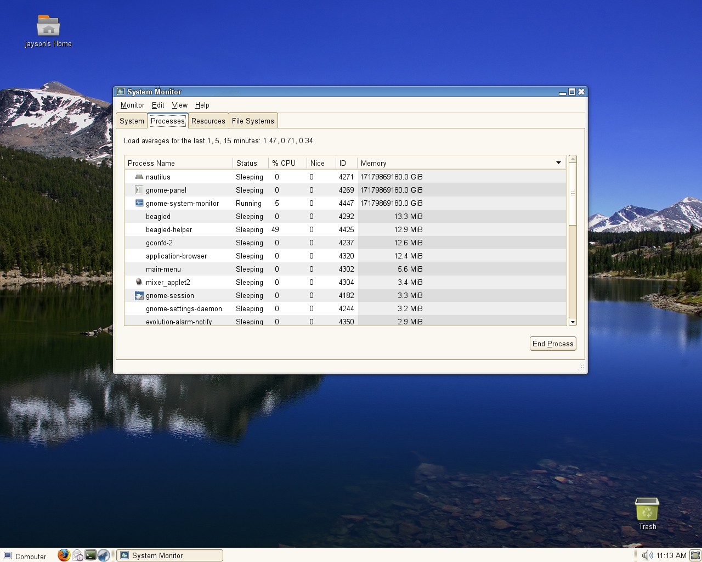
Task: Select the beagled-helper process name
Action: tap(169, 229)
